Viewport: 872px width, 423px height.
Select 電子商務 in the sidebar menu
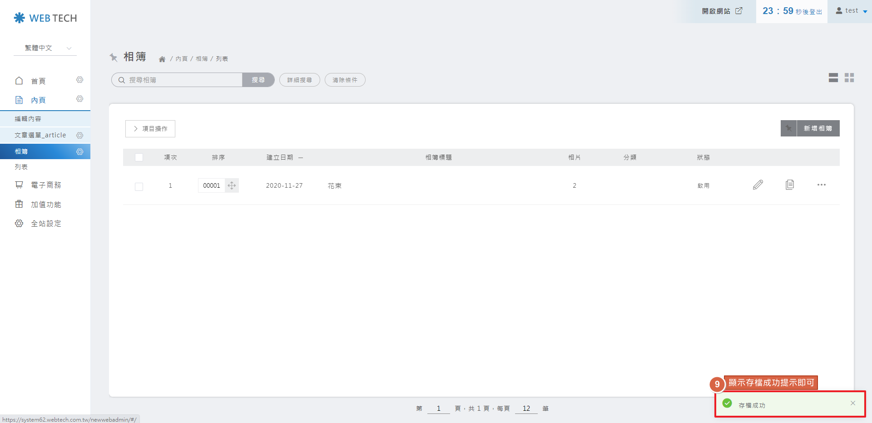pos(45,185)
